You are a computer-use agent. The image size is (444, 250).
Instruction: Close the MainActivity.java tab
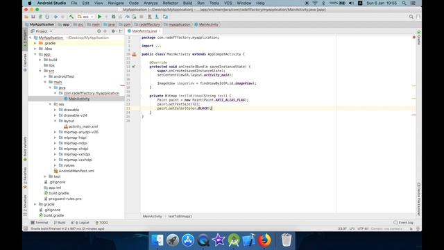coord(160,31)
